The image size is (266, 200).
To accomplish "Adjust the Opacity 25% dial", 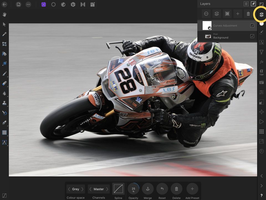I will click(133, 189).
